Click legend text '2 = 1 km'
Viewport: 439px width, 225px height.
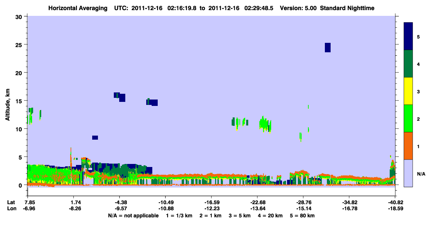[x=210, y=216]
